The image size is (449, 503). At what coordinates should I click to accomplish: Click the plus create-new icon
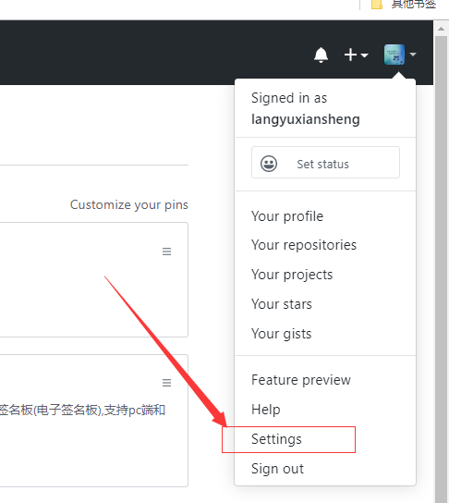pyautogui.click(x=351, y=55)
